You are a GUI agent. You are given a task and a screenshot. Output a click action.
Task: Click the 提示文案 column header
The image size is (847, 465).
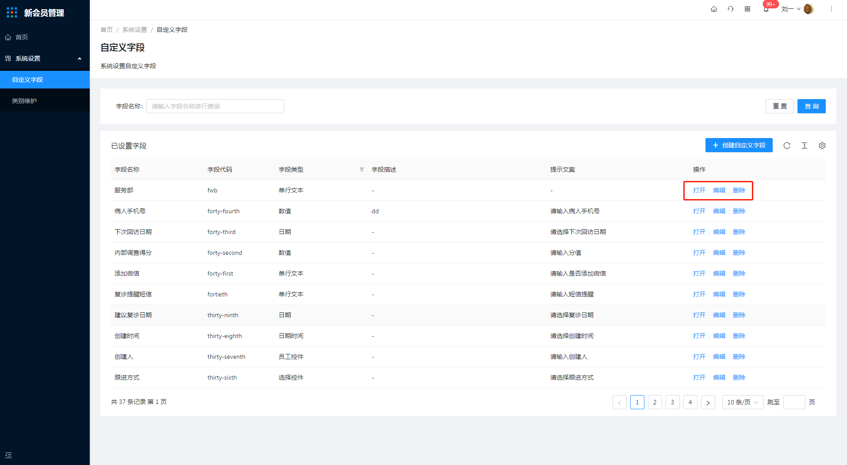[563, 169]
